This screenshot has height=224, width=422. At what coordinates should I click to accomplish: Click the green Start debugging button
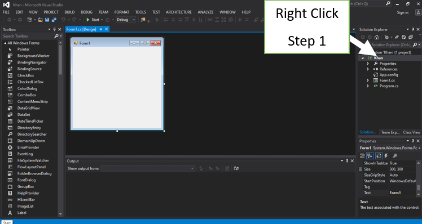click(x=93, y=20)
